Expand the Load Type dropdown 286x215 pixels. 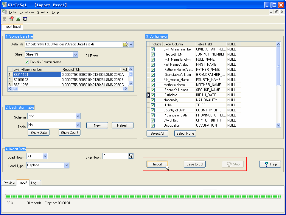[x=67, y=165]
